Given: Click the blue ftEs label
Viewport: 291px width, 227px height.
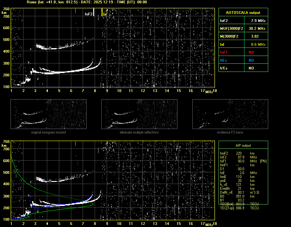Looking at the screenshot, I should tap(223, 60).
